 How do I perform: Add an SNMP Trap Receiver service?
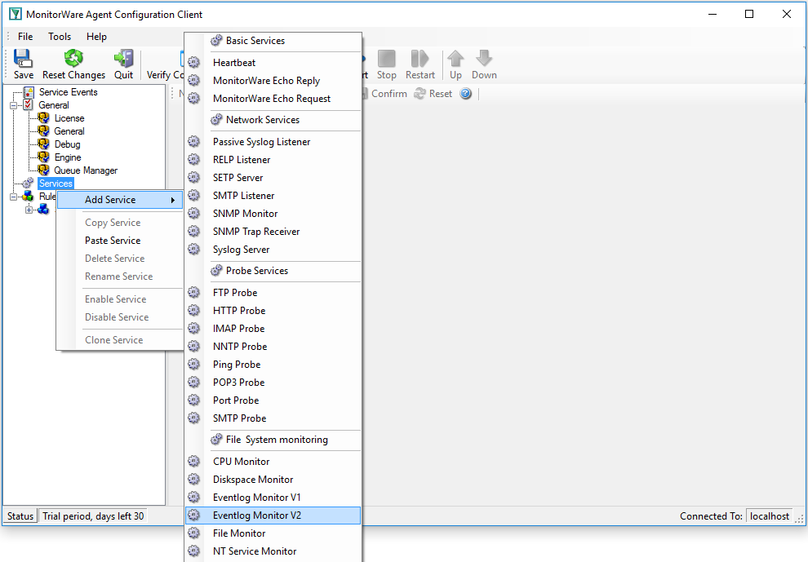click(273, 232)
